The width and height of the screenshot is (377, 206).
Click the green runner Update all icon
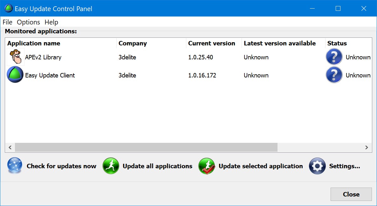coord(111,166)
